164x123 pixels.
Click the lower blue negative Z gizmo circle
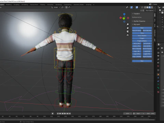point(124,22)
